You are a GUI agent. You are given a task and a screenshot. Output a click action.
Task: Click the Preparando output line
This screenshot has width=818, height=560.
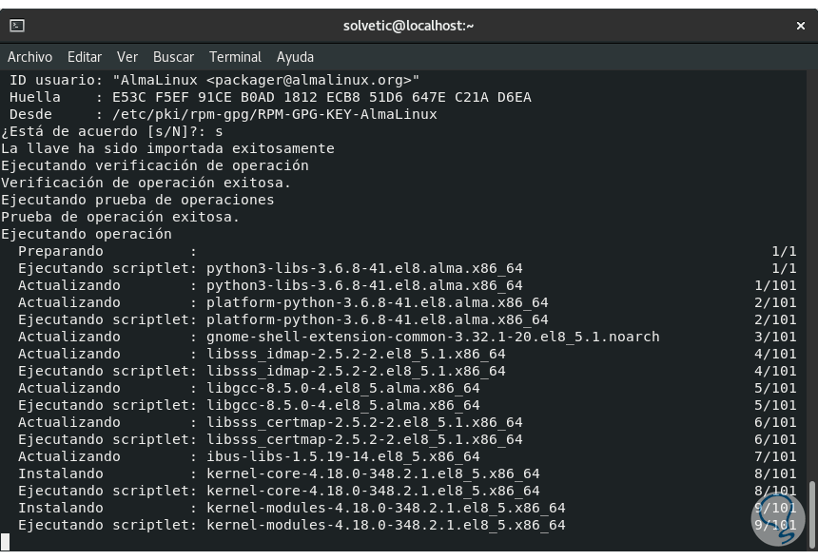click(x=61, y=251)
